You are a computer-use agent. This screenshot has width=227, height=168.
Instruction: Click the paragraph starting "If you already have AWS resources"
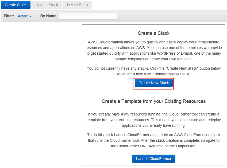153,120
